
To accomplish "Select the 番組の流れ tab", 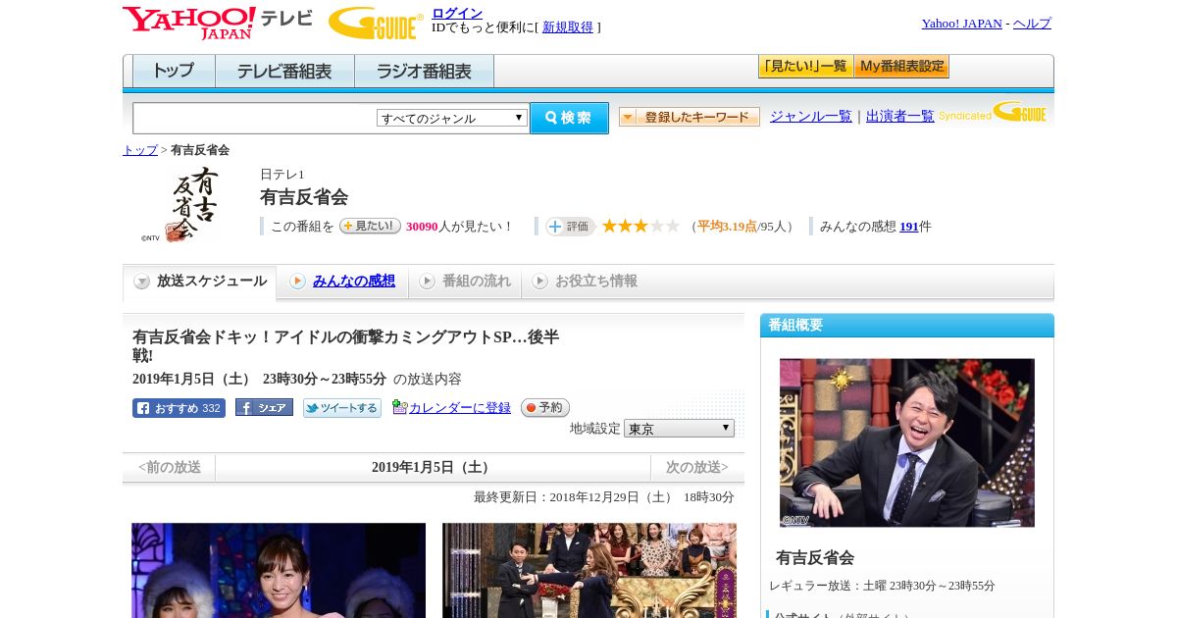I will (465, 282).
